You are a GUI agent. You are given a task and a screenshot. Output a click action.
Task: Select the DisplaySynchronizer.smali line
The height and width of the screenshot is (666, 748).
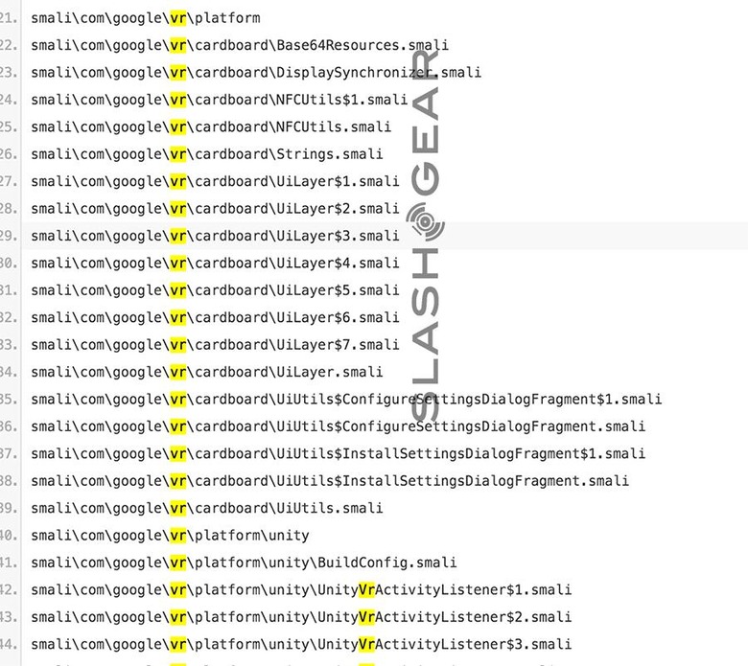(256, 73)
